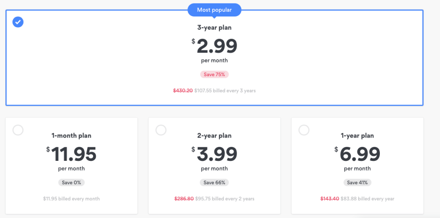Click the checked 3-year plan checkmark icon
The width and height of the screenshot is (440, 218).
click(x=18, y=22)
